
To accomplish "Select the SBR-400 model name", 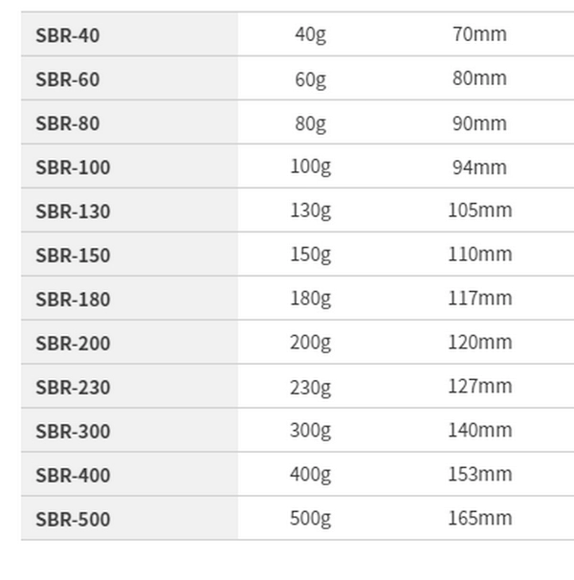I will 73,476.
